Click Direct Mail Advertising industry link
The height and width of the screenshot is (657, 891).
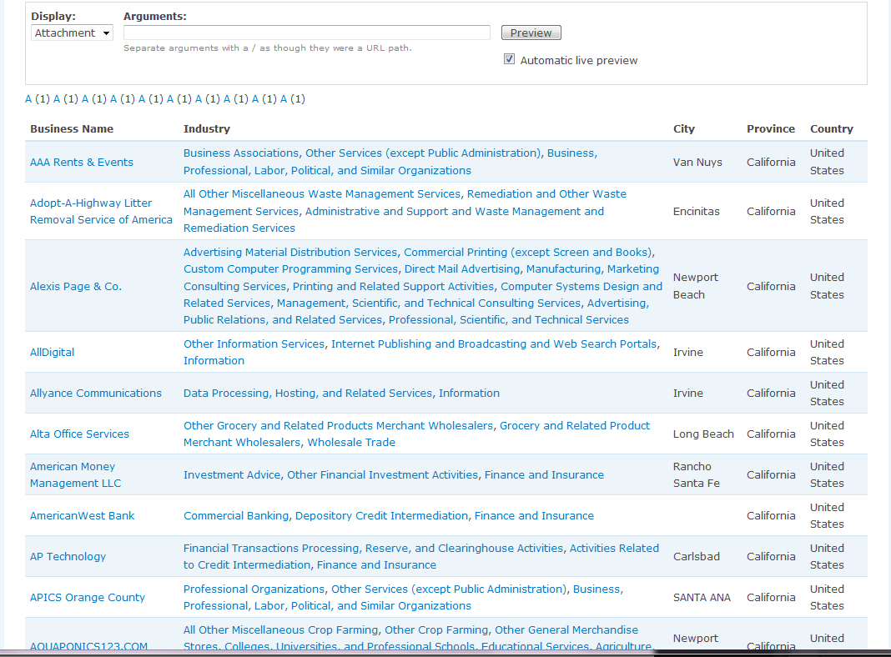463,269
